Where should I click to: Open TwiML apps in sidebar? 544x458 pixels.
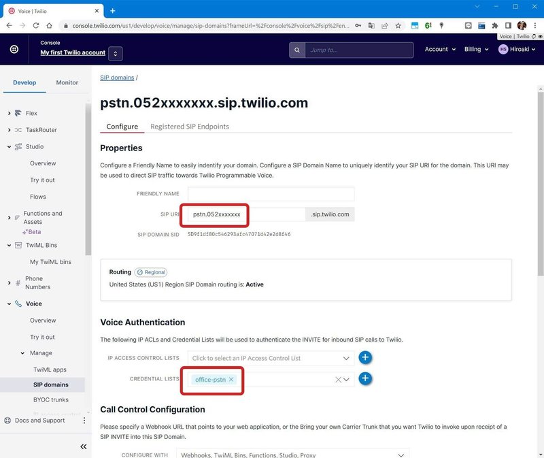50,370
